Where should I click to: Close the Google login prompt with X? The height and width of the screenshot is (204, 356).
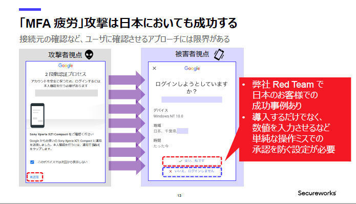pyautogui.click(x=154, y=68)
